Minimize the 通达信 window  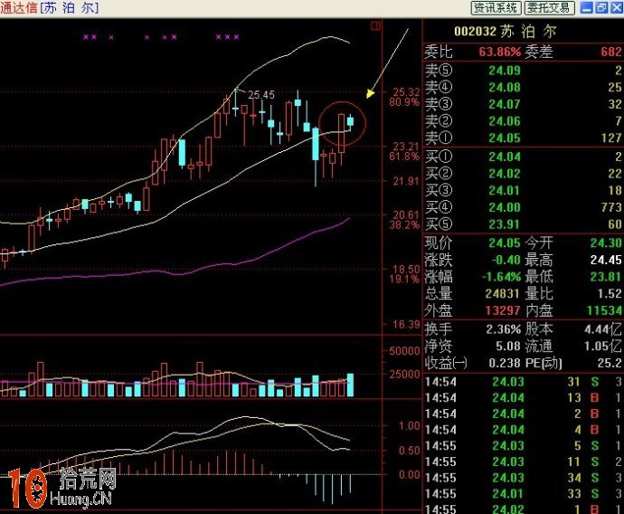pyautogui.click(x=587, y=7)
